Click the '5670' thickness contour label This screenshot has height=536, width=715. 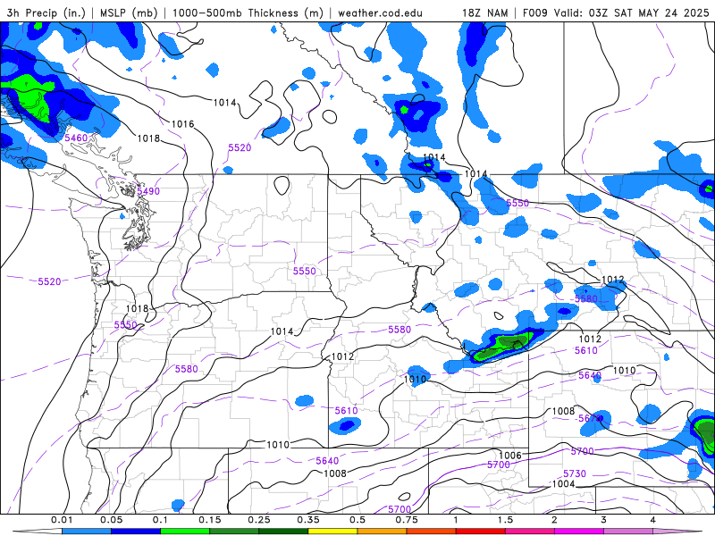590,418
